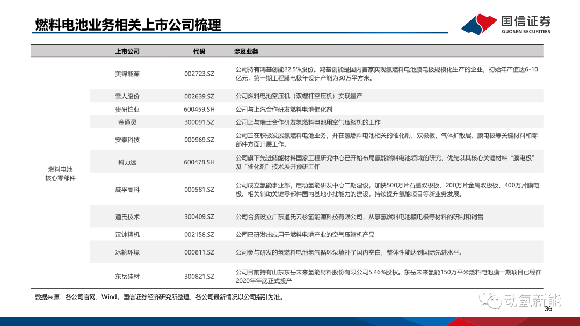
Task: Click company name 道氏技术
Action: pos(127,217)
